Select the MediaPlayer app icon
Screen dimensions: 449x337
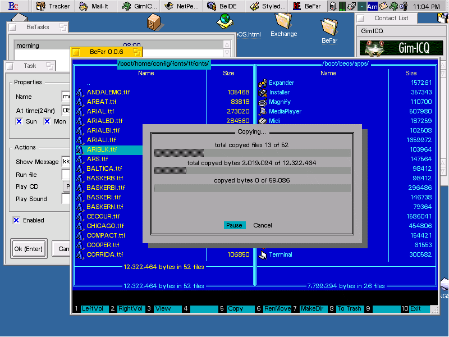263,111
